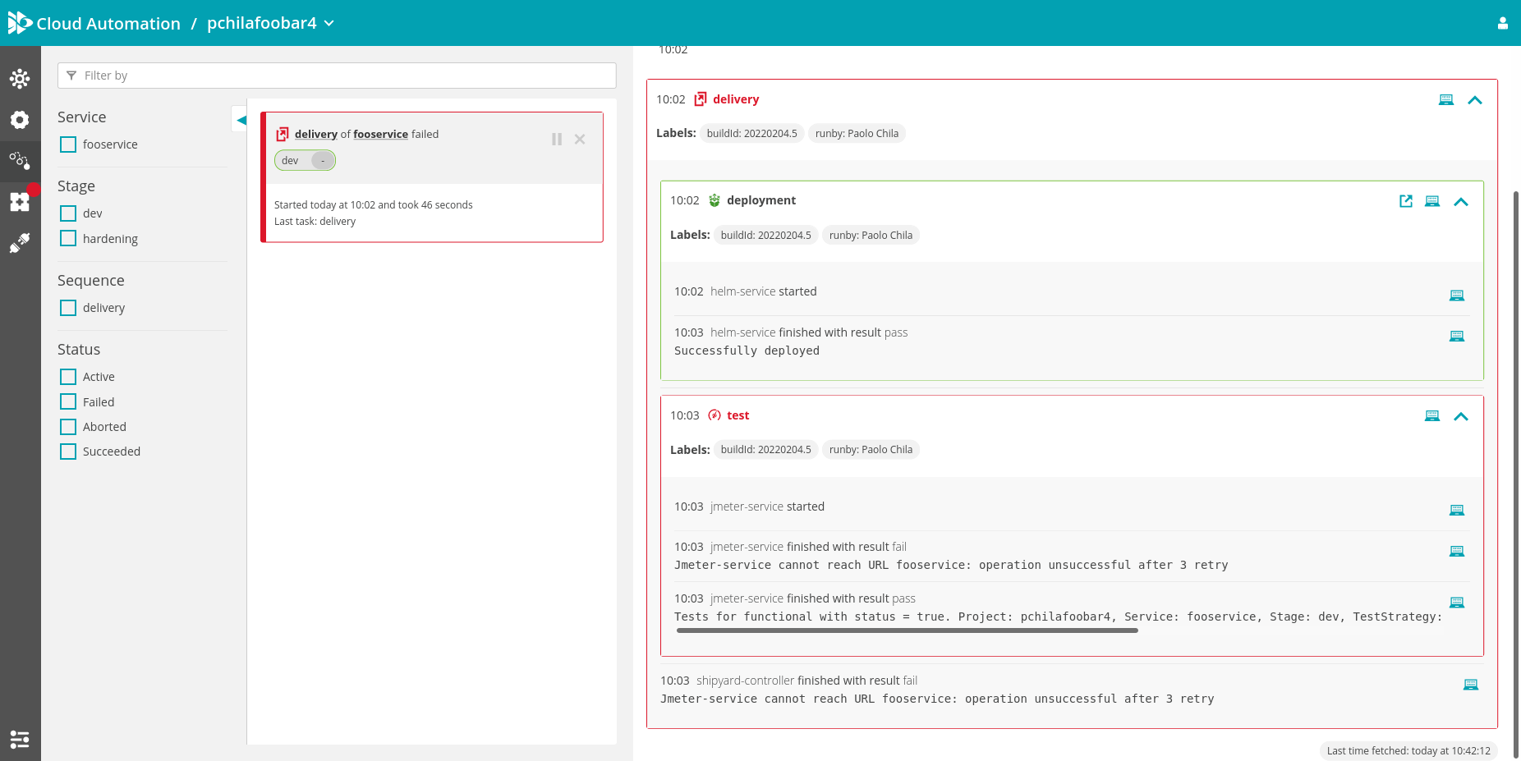1521x761 pixels.
Task: Show payload for jmeter-service result pass event
Action: (x=1457, y=603)
